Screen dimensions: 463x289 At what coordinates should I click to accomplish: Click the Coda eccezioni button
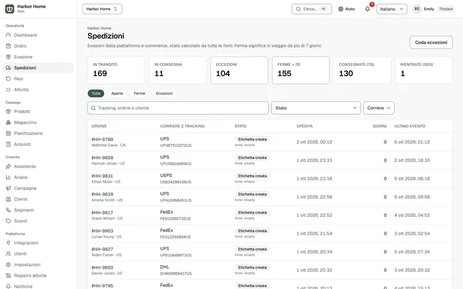431,42
